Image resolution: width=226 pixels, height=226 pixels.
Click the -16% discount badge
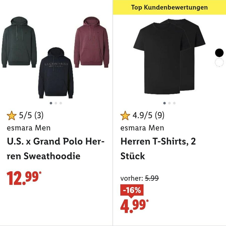132,190
